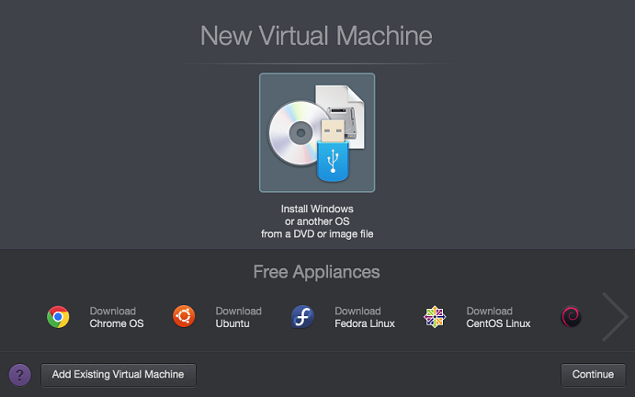
Task: Click the CentOS Linux logo icon
Action: coord(435,317)
